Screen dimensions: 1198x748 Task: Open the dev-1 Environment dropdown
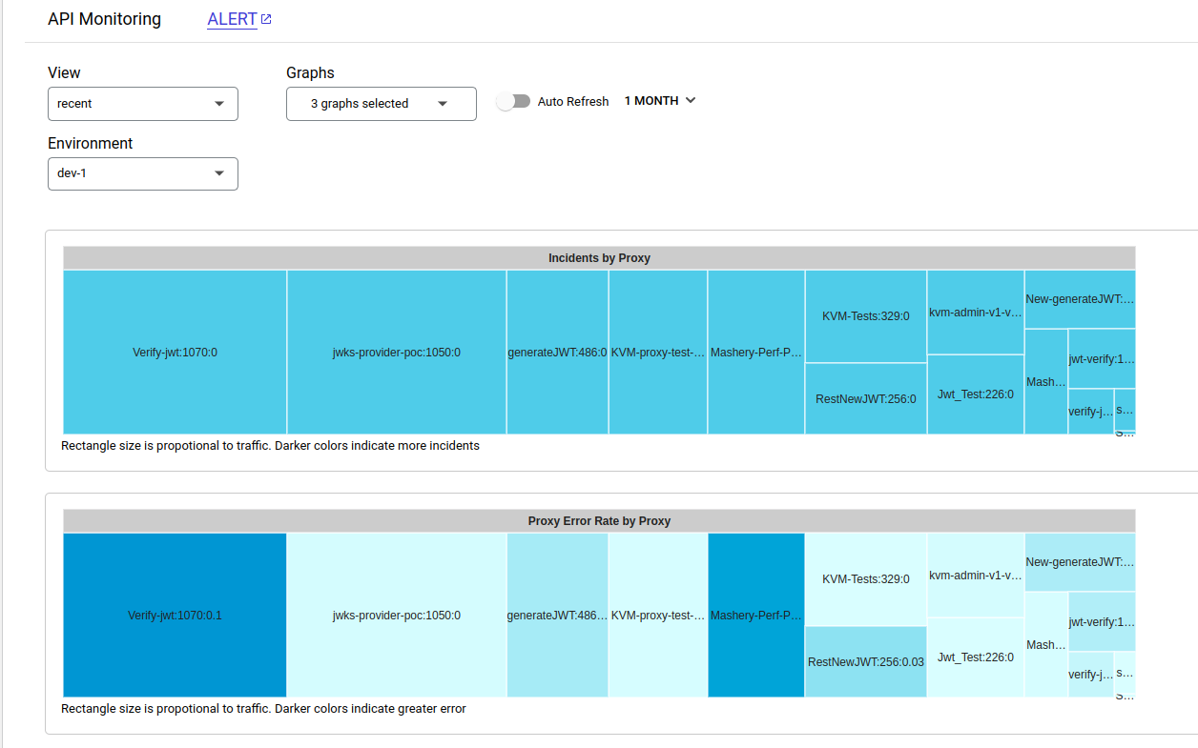pyautogui.click(x=143, y=174)
